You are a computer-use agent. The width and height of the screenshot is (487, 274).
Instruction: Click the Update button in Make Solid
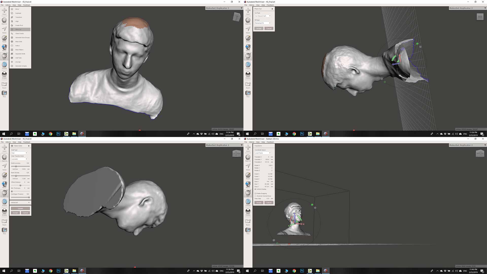(x=20, y=209)
